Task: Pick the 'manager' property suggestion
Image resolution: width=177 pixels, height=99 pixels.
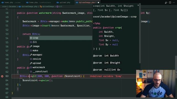Action: pos(61,55)
